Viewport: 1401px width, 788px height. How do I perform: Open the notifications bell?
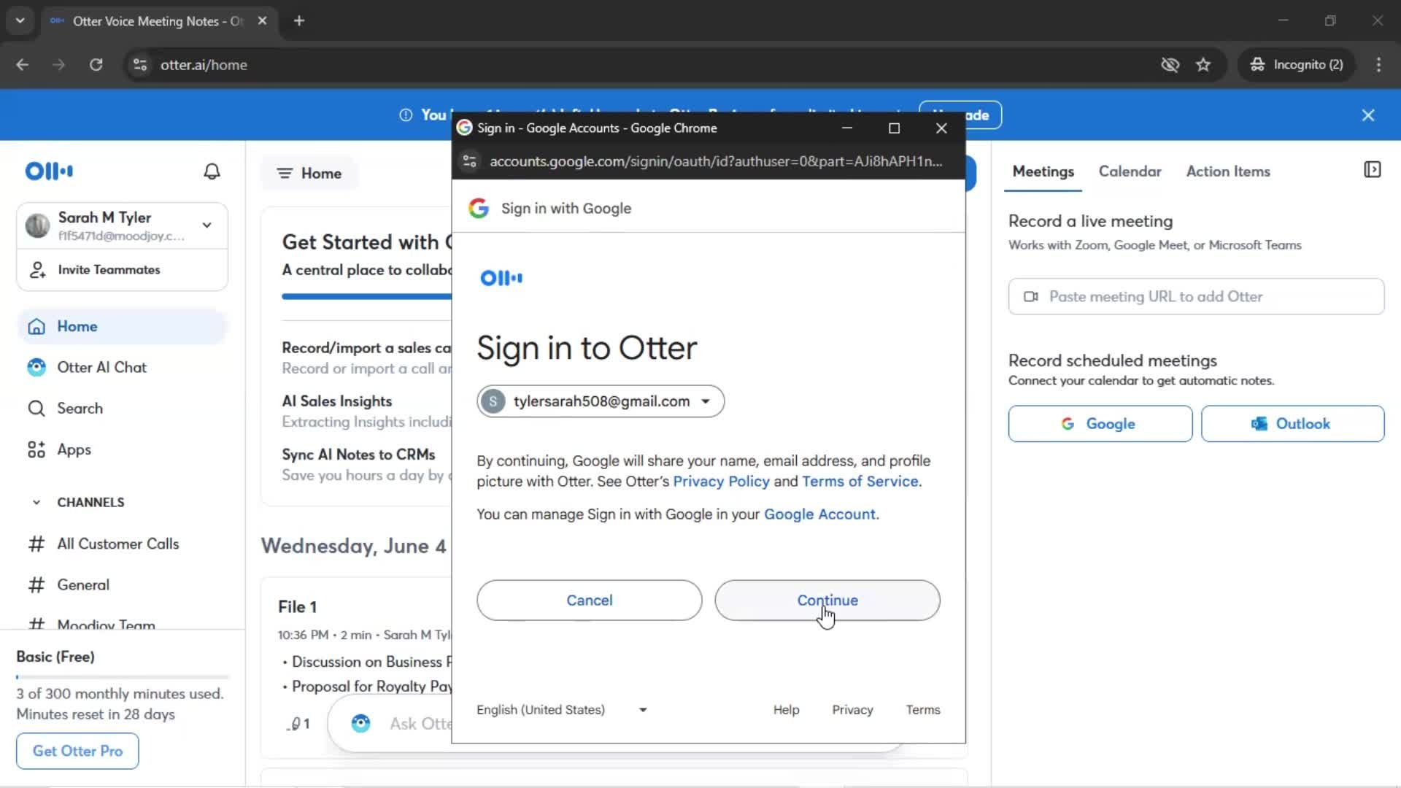coord(212,171)
